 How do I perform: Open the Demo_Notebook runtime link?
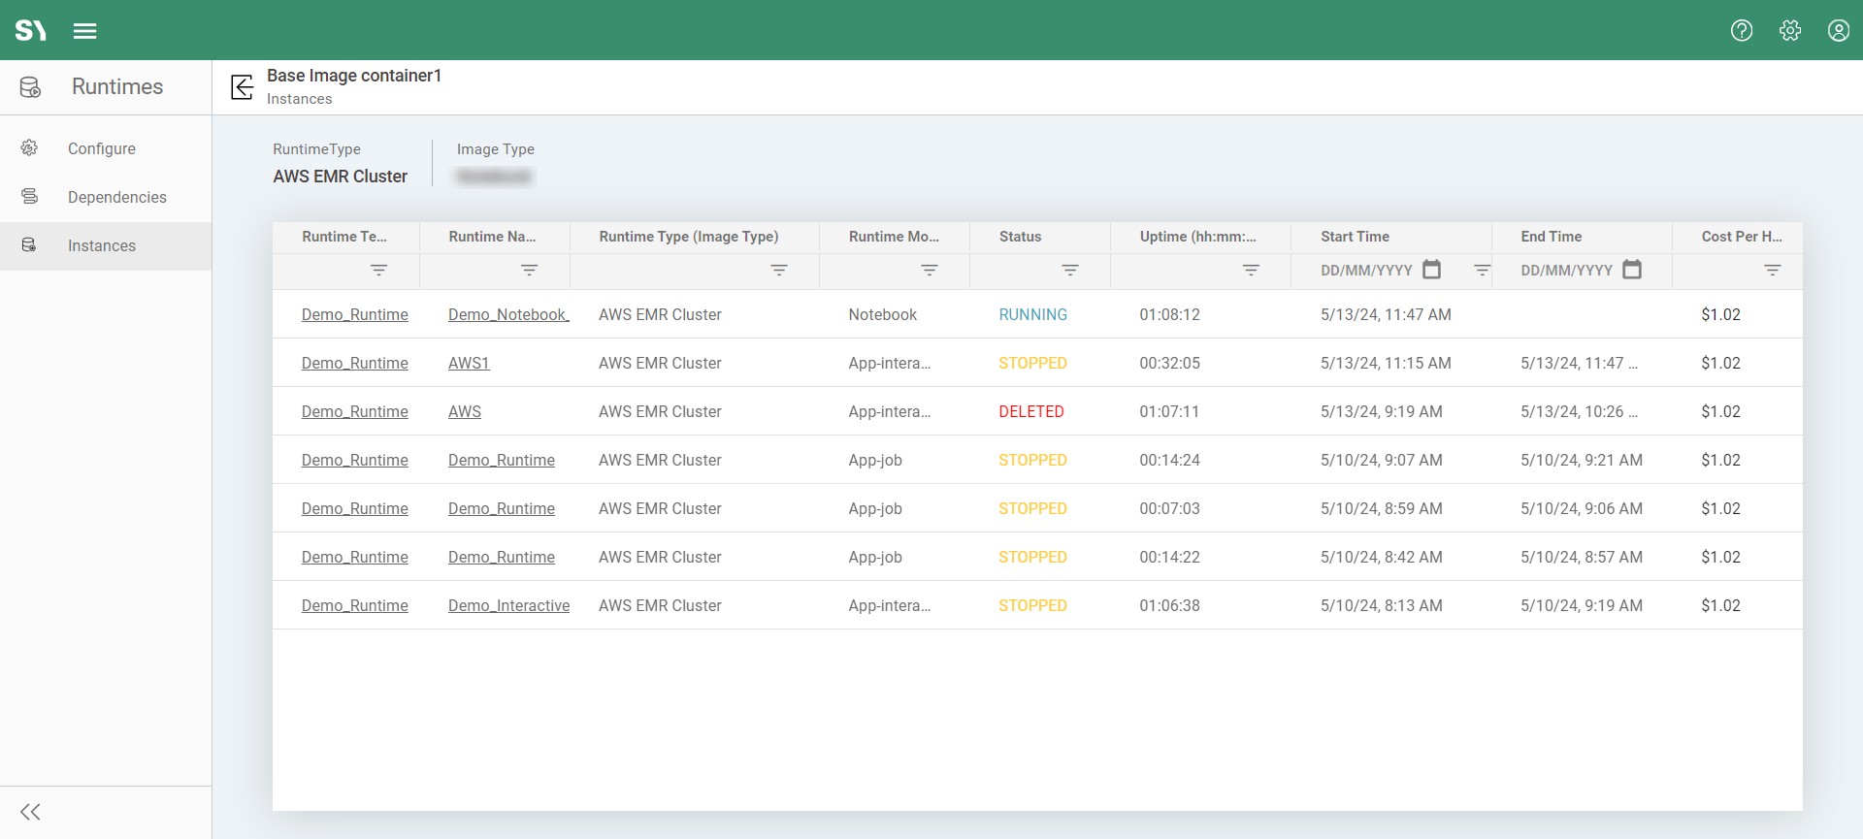tap(507, 314)
